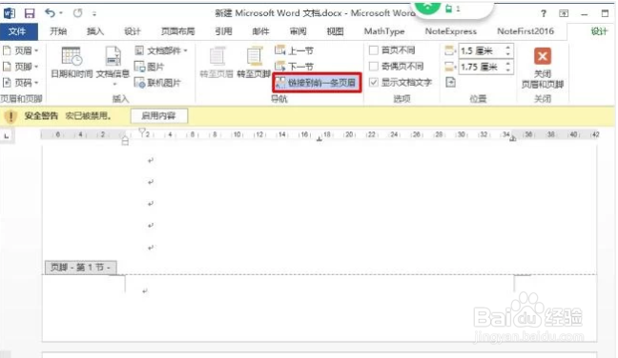Open the 文档部件 quick parts dropdown
Screen dimensions: 618x358
pos(161,50)
